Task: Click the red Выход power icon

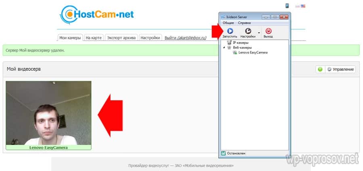Action: [x=268, y=31]
